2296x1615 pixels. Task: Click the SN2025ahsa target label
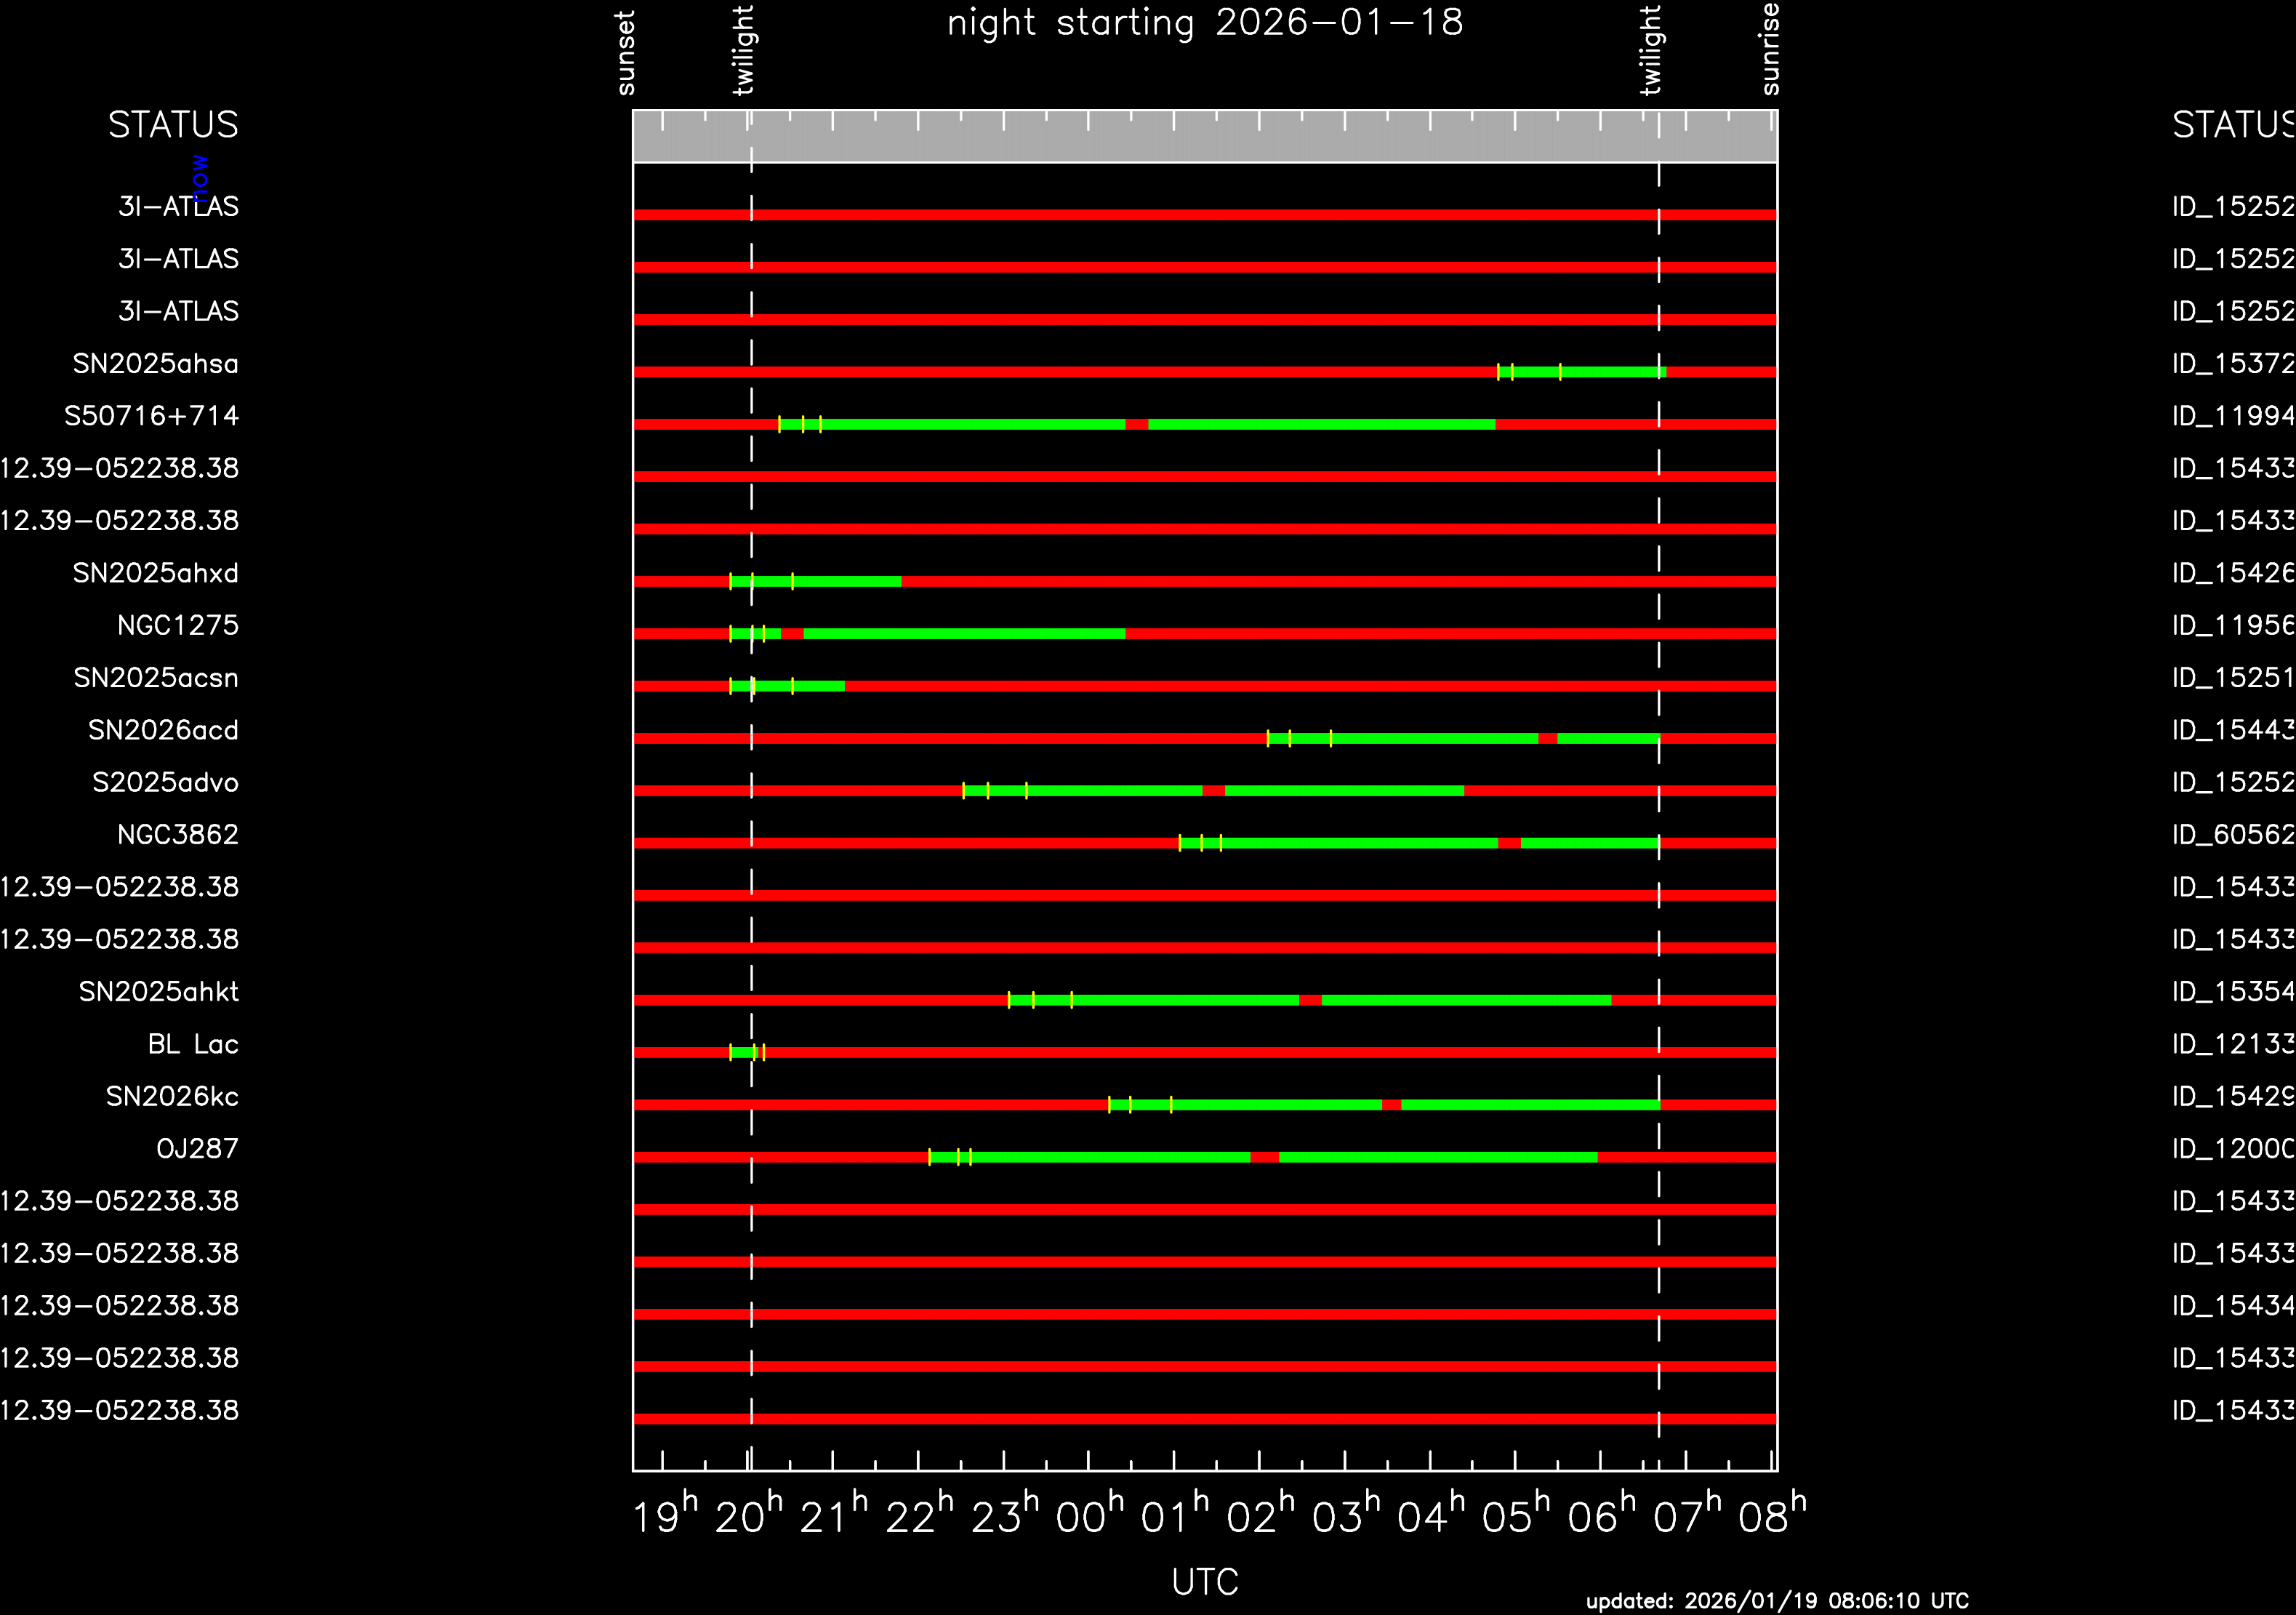(x=155, y=364)
